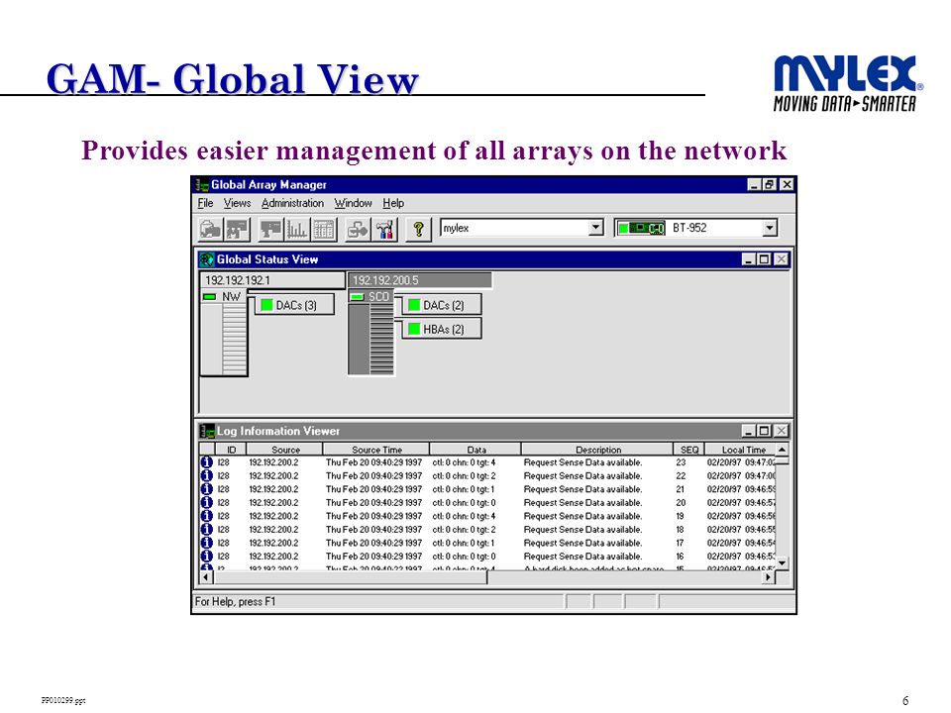This screenshot has width=951, height=713.
Task: Click the info icon for SEQ 23 row
Action: (207, 462)
